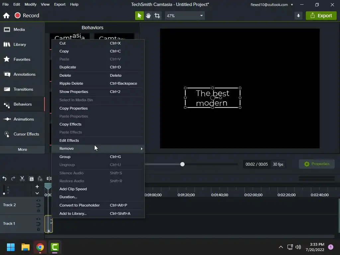This screenshot has height=255, width=340.
Task: Select Add Clip Speed
Action: click(x=98, y=189)
